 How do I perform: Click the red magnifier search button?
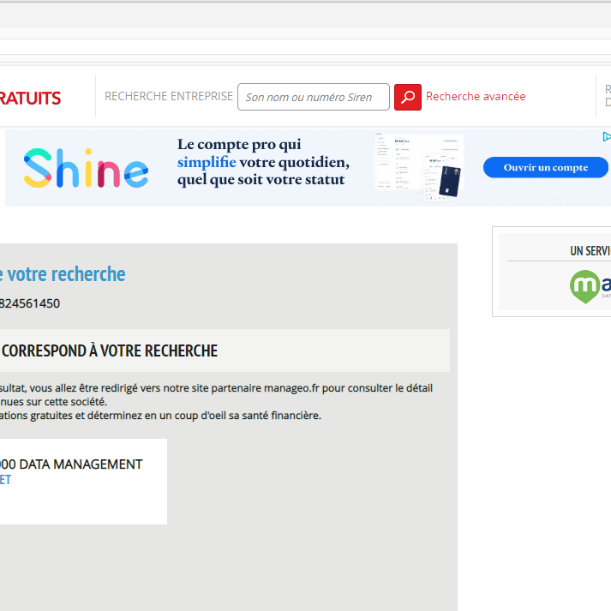tap(407, 97)
